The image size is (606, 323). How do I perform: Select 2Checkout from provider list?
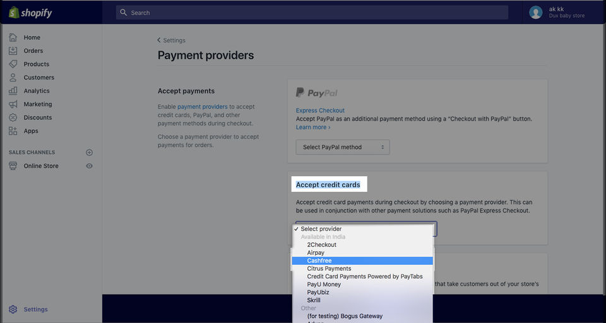click(x=362, y=245)
